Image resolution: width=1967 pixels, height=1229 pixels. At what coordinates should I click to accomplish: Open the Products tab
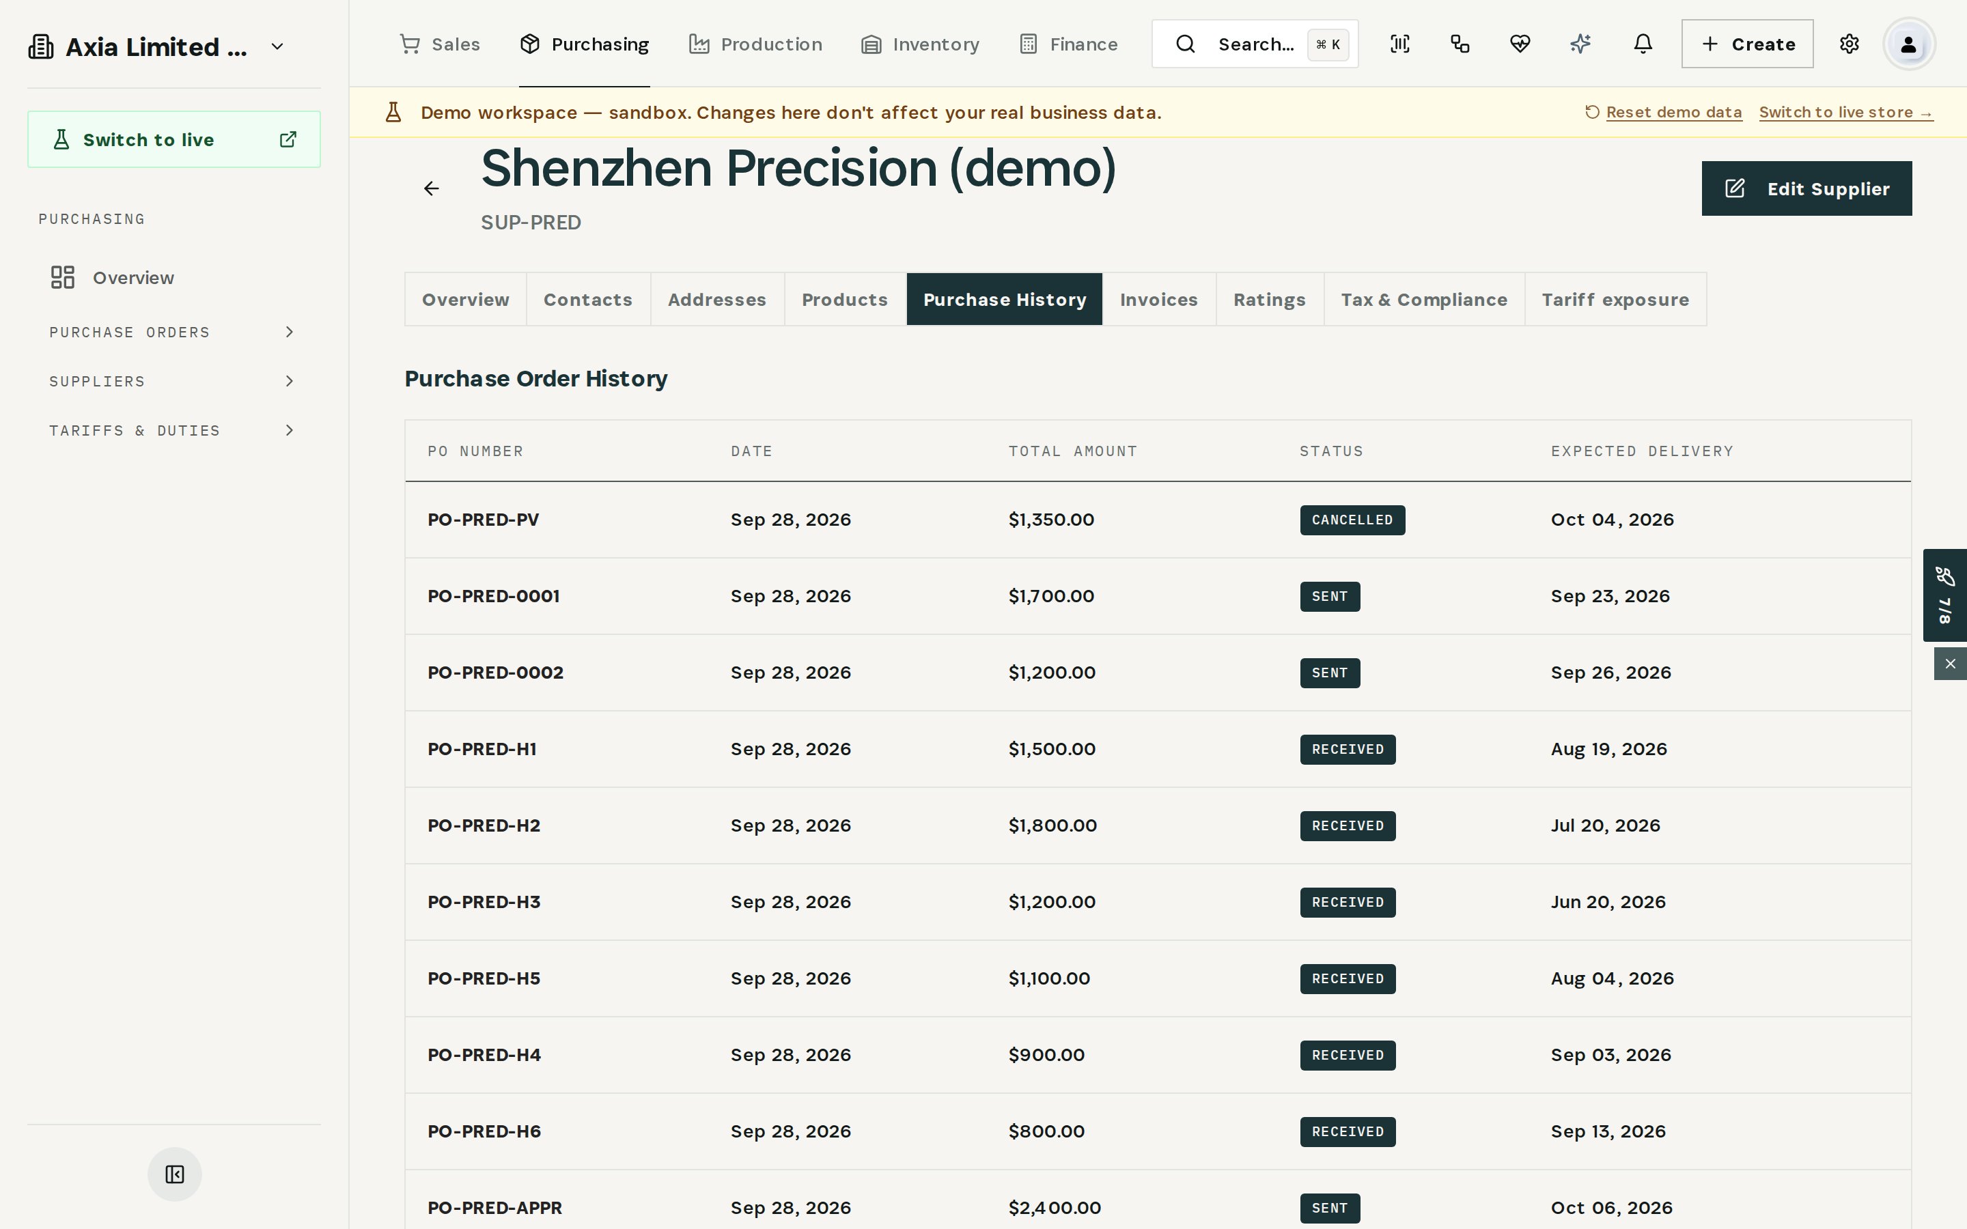click(x=844, y=299)
